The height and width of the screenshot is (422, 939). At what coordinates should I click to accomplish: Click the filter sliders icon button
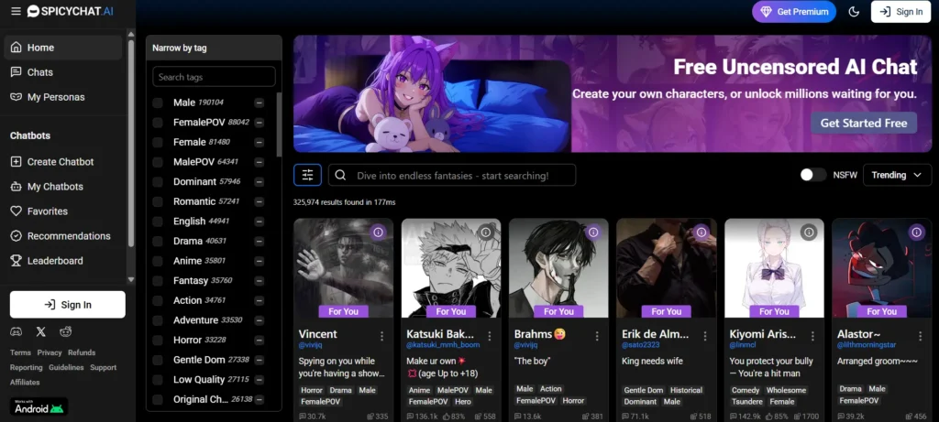tap(307, 175)
